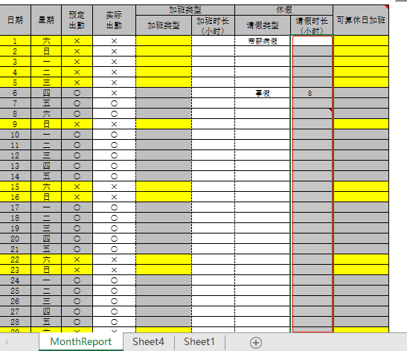The width and height of the screenshot is (407, 351).
Task: Click actual attendance × for day 6
Action: pyautogui.click(x=114, y=93)
